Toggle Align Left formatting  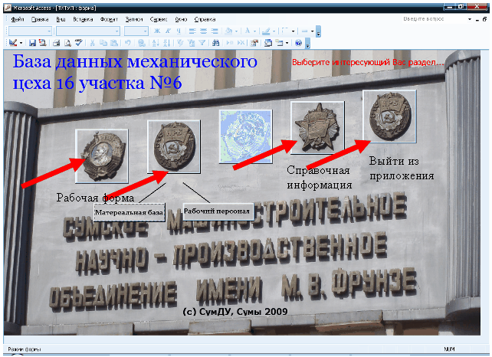click(192, 31)
